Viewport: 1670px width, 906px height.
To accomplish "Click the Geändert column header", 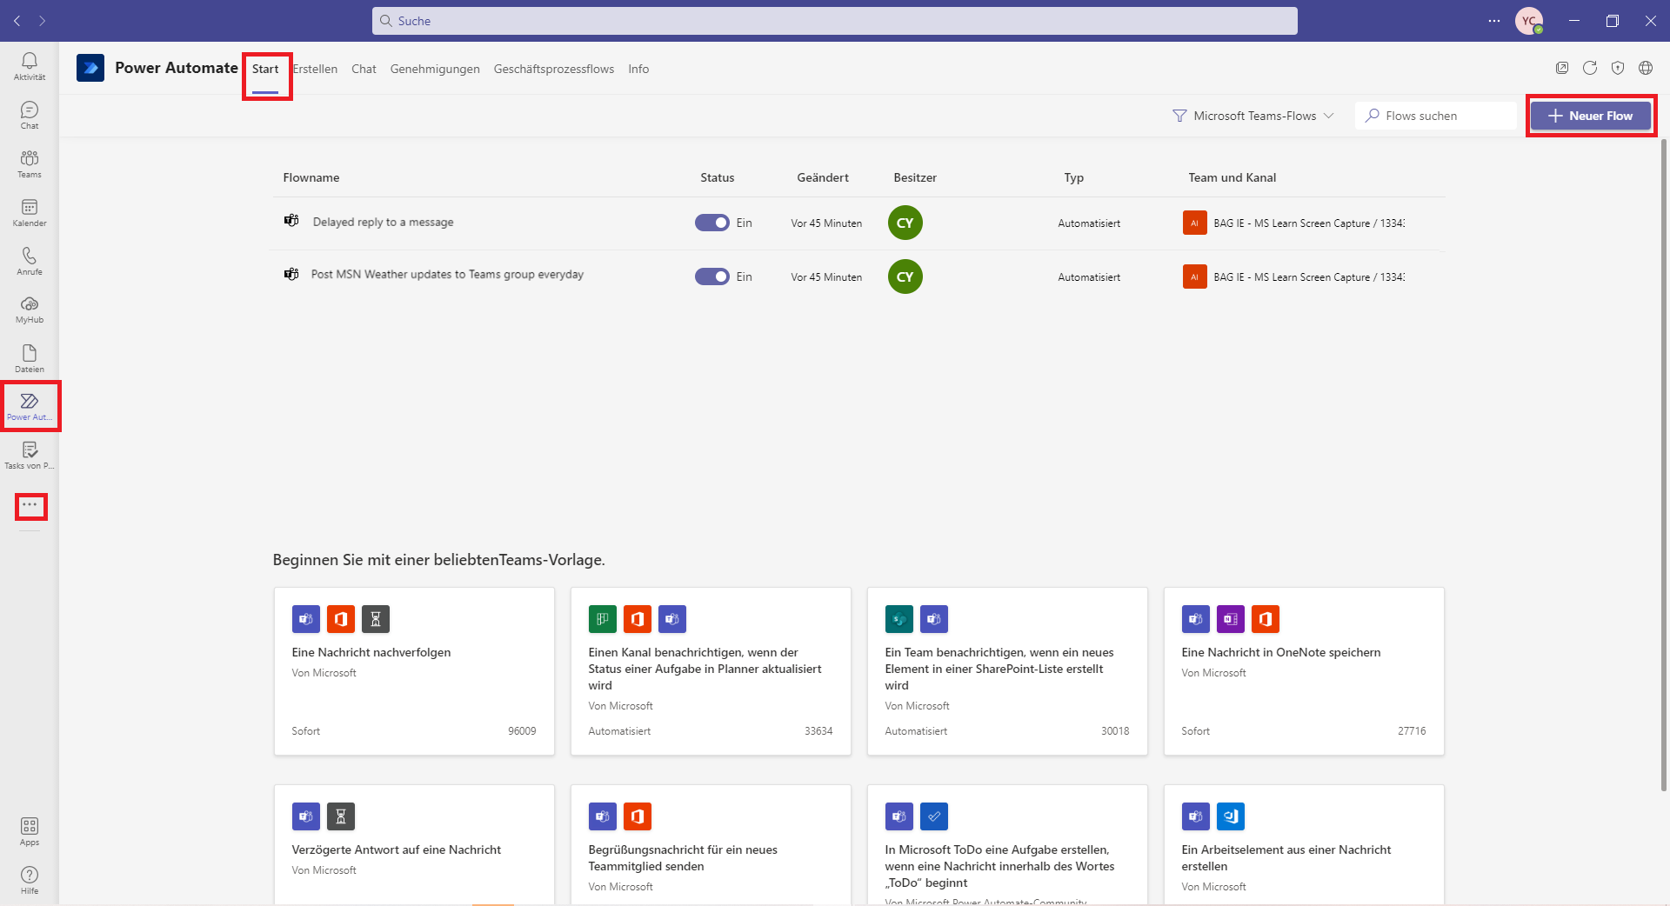I will 823,177.
